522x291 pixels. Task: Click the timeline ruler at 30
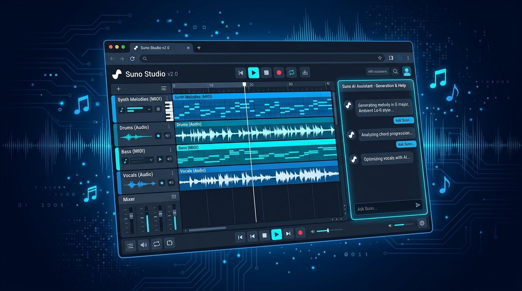290,84
